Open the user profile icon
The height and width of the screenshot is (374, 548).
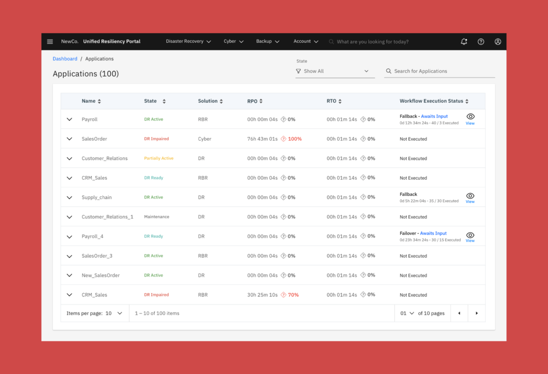pos(498,42)
